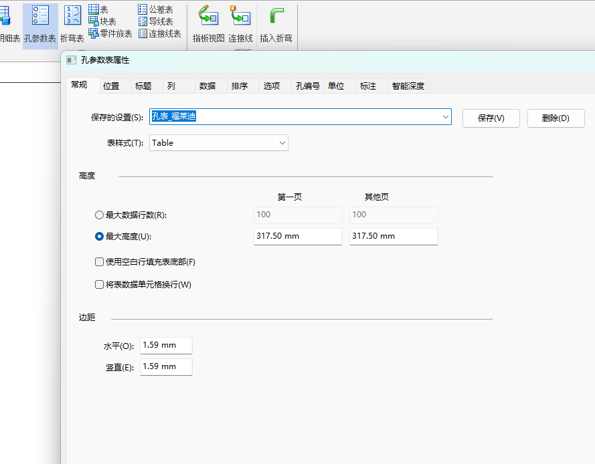Select the 公差表 (Tolerance Table) command
The image size is (595, 464).
[x=155, y=9]
